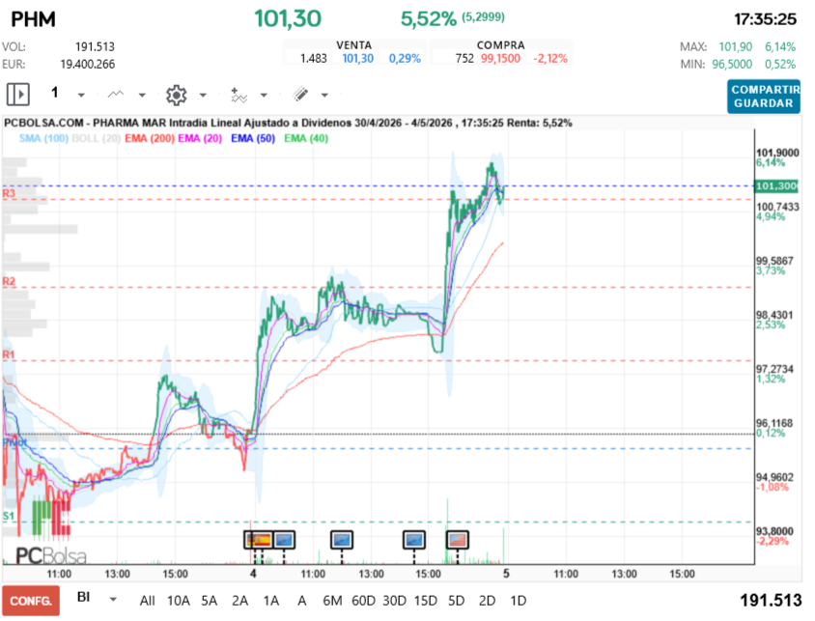Open the chart type line icon

pos(115,94)
